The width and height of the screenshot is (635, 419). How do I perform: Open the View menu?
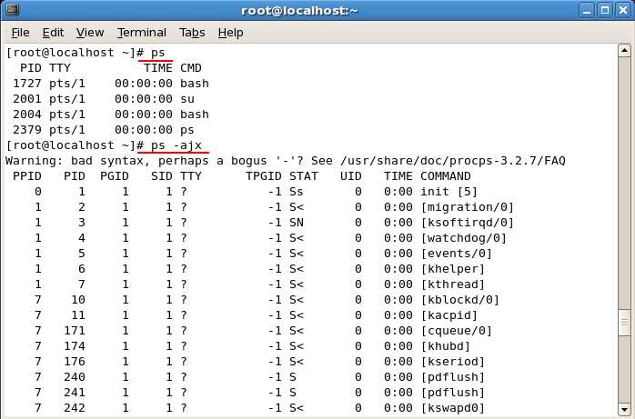[x=90, y=33]
